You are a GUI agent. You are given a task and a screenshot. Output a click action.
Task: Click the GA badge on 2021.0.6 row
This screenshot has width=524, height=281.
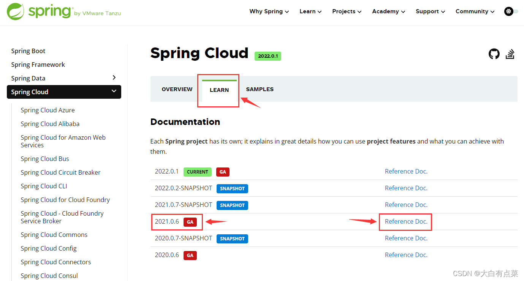coord(190,222)
